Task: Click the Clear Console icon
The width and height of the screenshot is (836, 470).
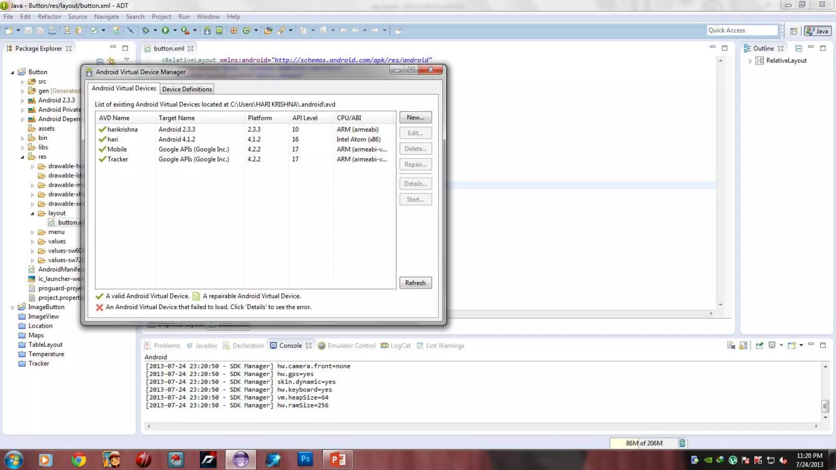Action: point(731,346)
